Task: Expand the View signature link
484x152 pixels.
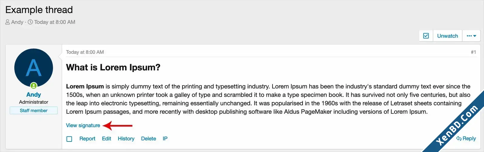Action: pyautogui.click(x=83, y=125)
